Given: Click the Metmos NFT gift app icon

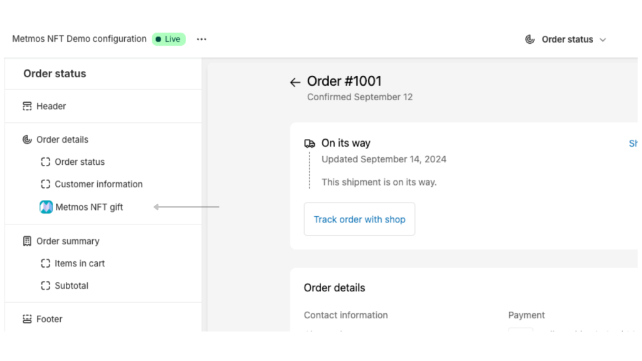Looking at the screenshot, I should pos(46,207).
